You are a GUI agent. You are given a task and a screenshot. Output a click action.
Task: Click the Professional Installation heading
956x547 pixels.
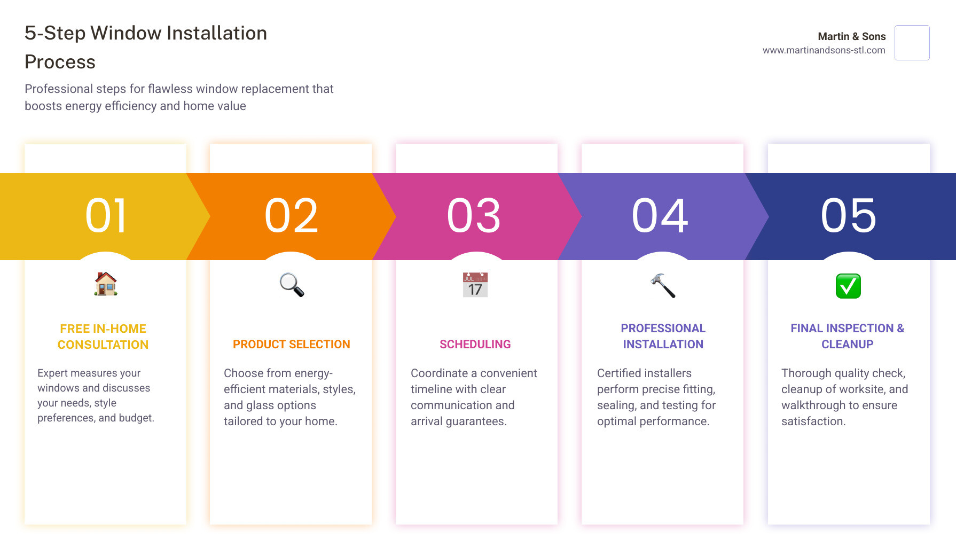point(663,336)
